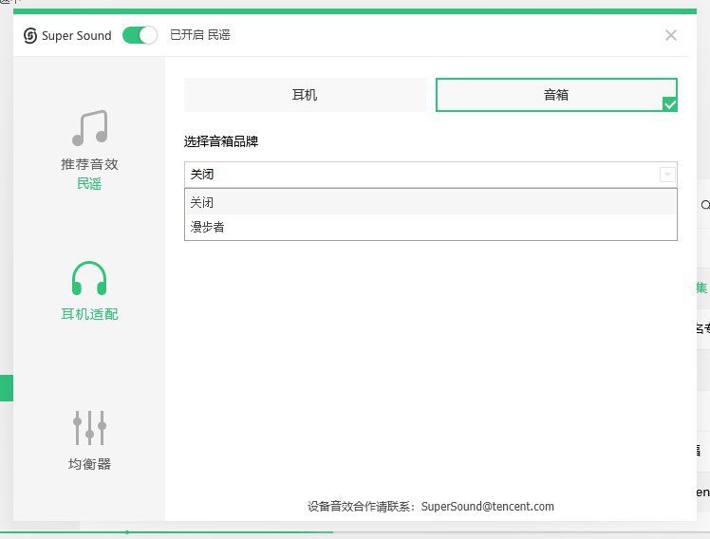Collapse the brand list with dropdown arrow
Viewport: 710px width, 539px height.
[x=667, y=175]
